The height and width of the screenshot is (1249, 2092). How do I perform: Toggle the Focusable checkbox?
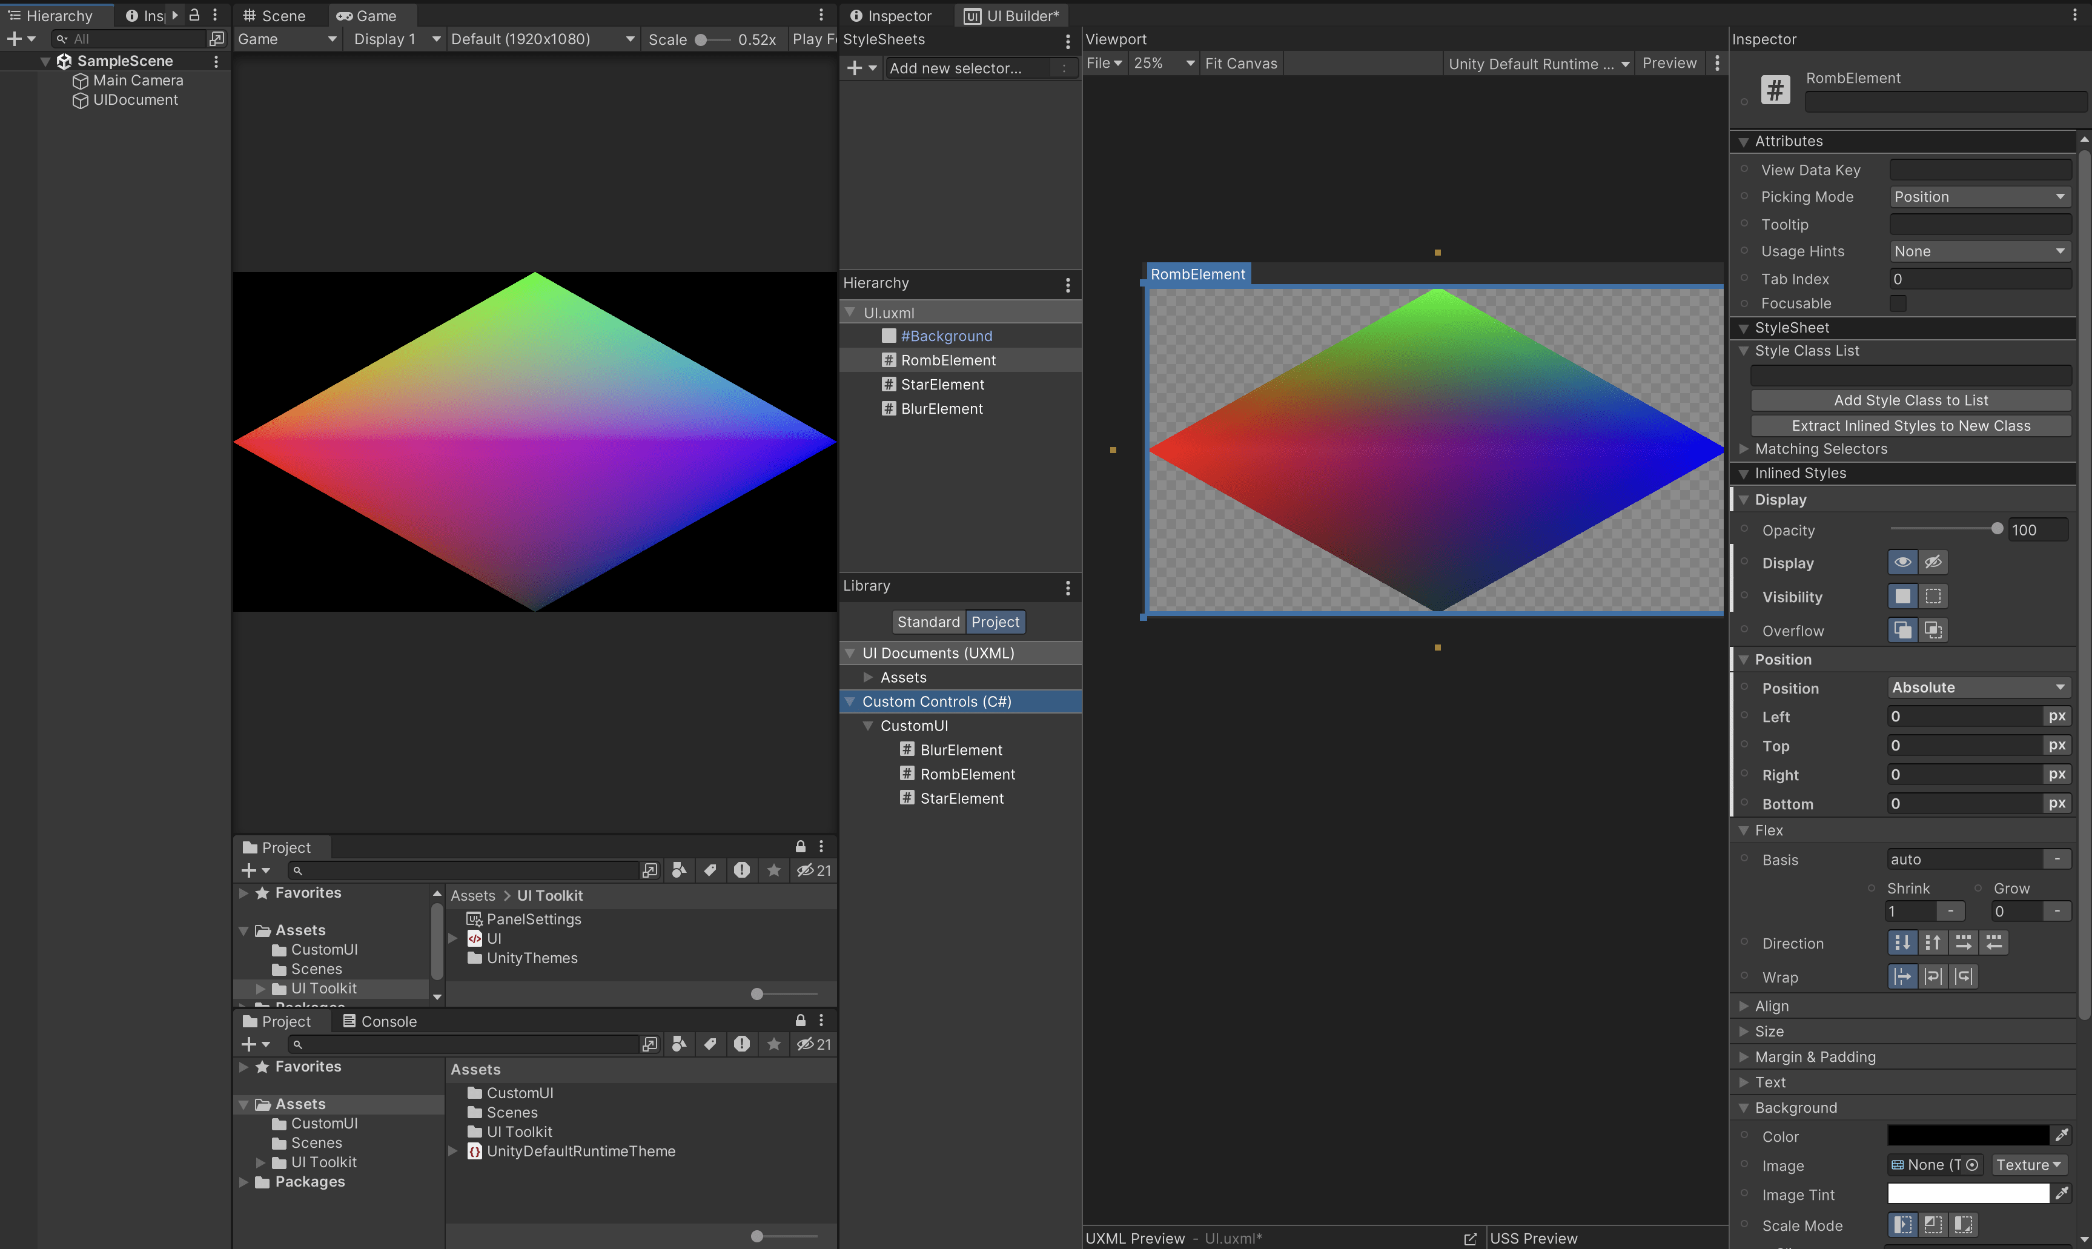pos(1898,303)
